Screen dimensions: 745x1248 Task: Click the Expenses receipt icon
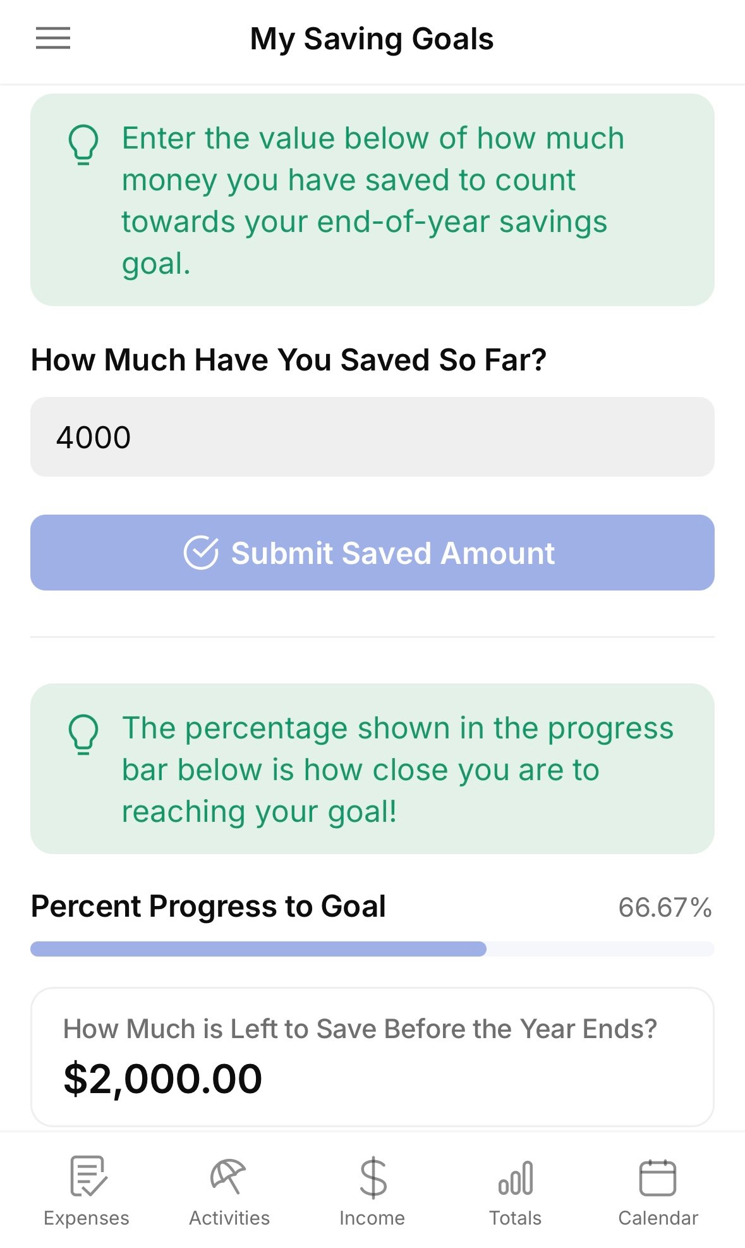point(87,1176)
